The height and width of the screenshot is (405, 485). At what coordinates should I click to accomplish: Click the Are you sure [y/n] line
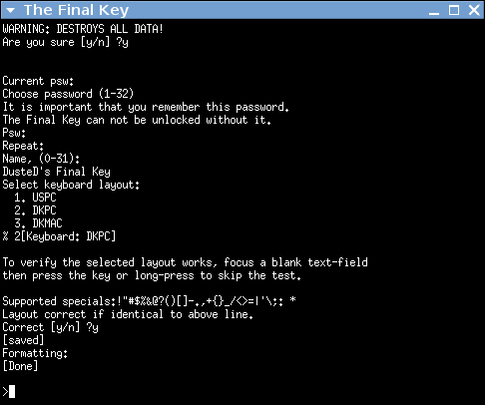tap(65, 42)
